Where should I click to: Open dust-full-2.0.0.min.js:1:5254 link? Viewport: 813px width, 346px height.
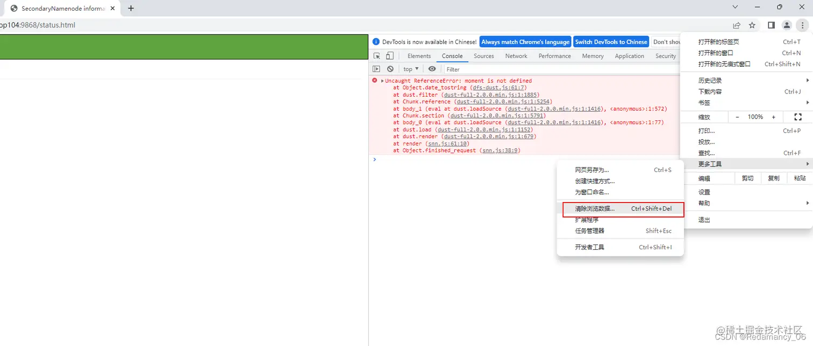click(x=504, y=102)
